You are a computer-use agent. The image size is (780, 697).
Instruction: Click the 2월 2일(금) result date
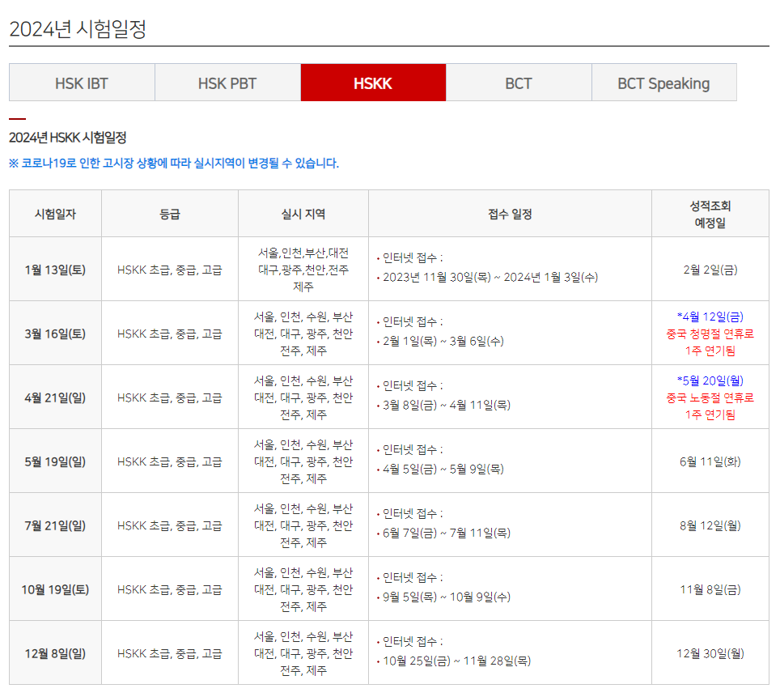(710, 270)
